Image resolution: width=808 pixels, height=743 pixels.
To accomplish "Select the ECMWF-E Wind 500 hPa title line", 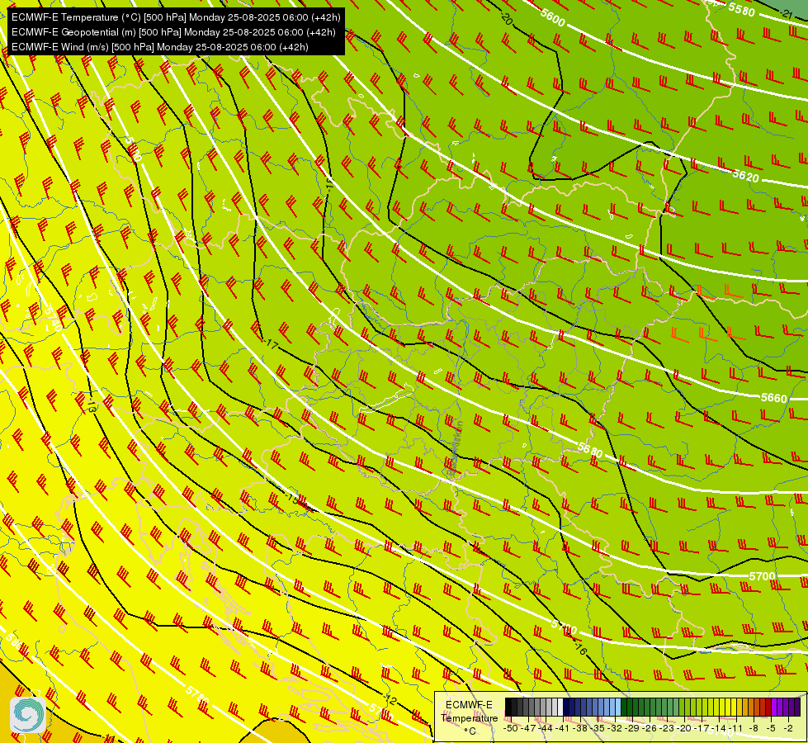I will (160, 47).
